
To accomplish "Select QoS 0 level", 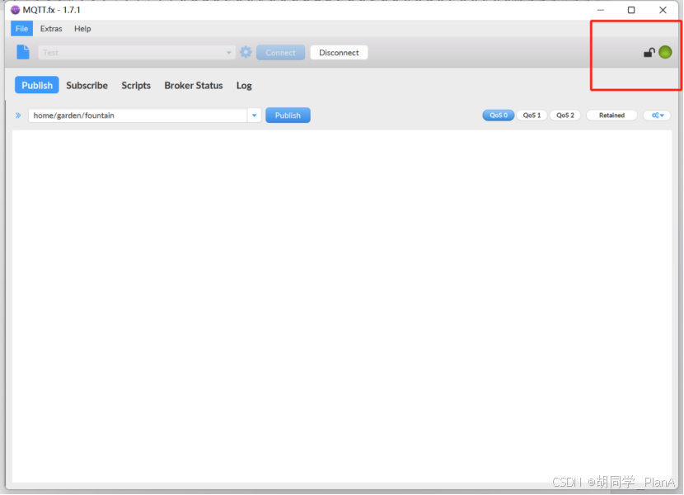I will click(499, 115).
